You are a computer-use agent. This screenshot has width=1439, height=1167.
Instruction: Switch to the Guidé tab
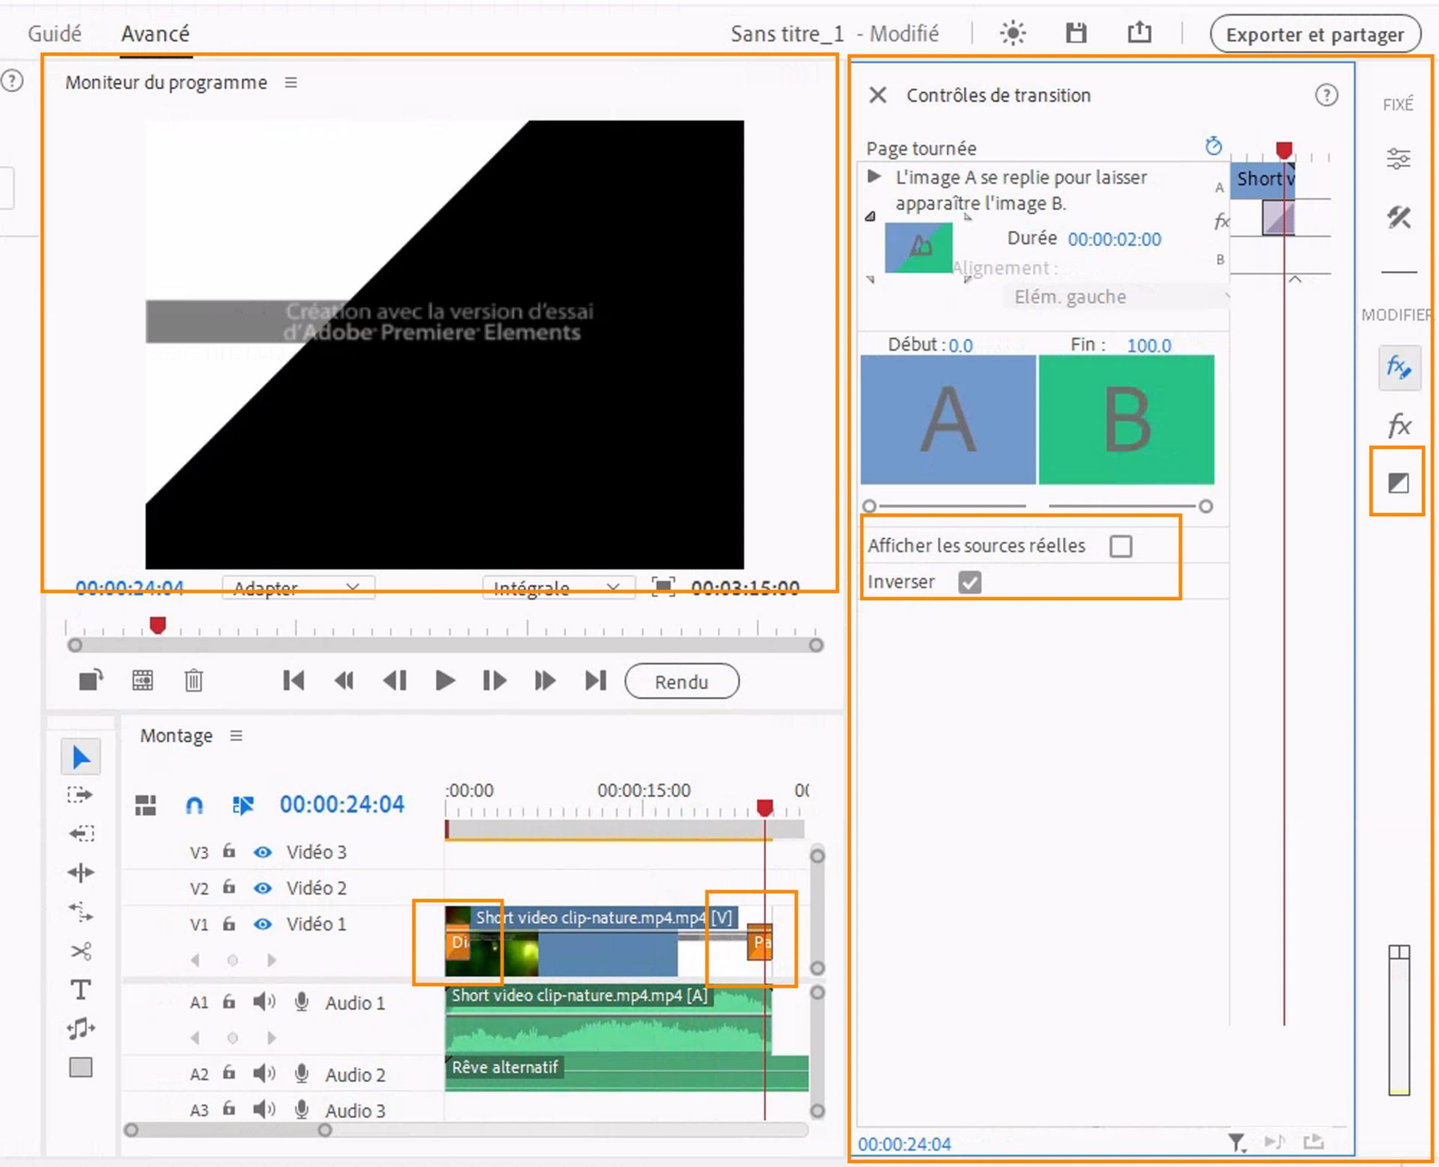[54, 34]
